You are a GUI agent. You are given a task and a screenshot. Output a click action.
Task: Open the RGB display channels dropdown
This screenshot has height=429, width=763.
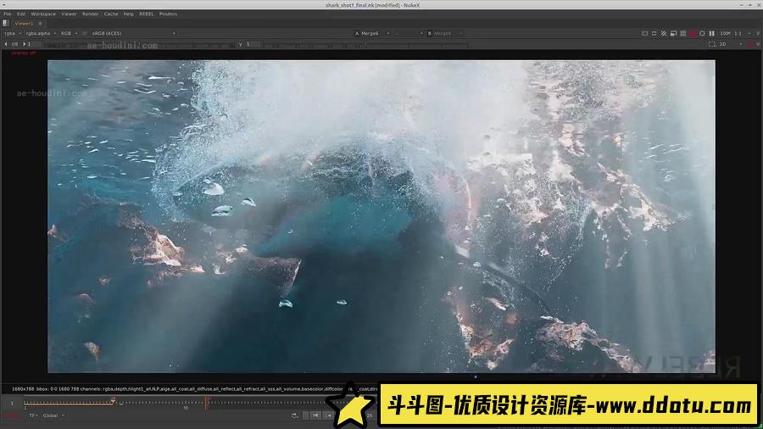pyautogui.click(x=69, y=34)
